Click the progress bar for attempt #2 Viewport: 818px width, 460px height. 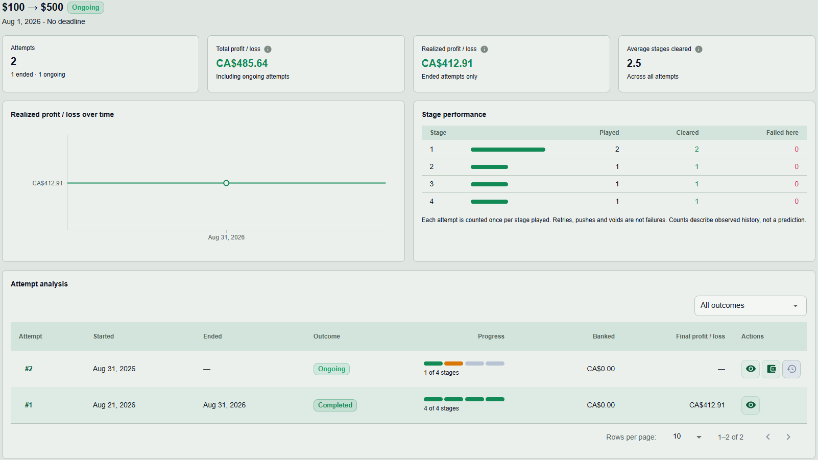point(464,364)
